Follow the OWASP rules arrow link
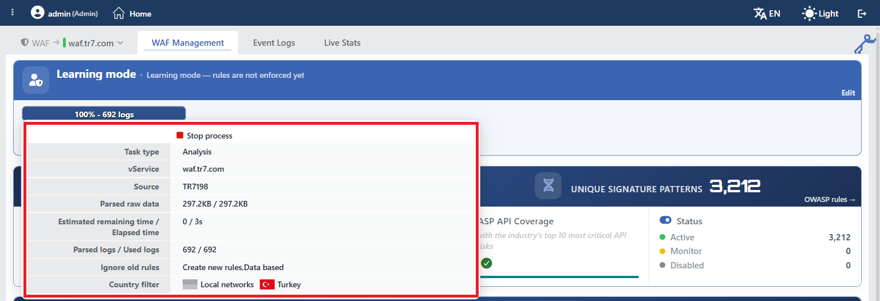Image resolution: width=880 pixels, height=301 pixels. [x=830, y=200]
